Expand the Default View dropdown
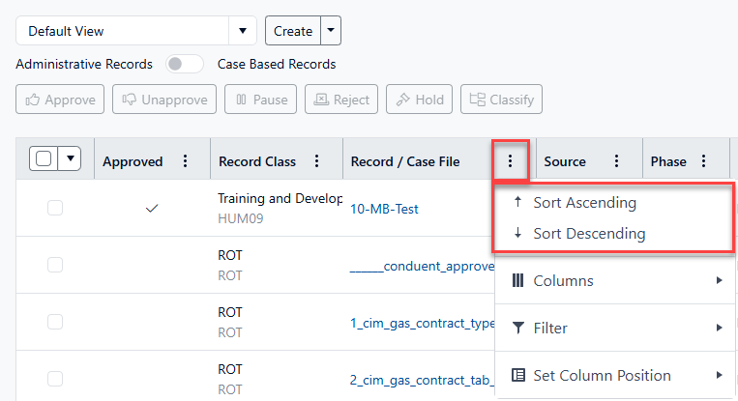Viewport: 738px width, 401px height. (x=243, y=31)
